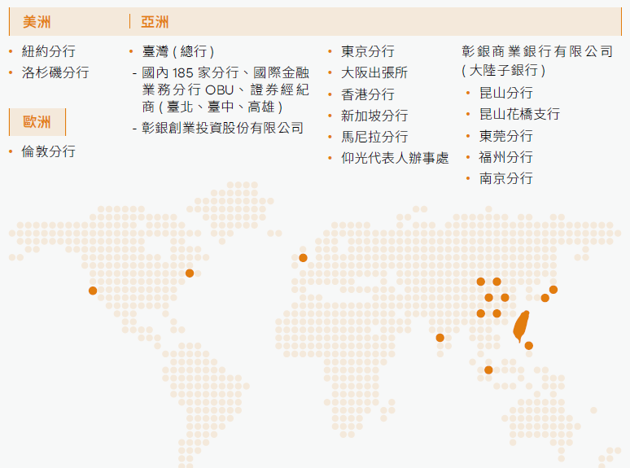Image resolution: width=630 pixels, height=468 pixels.
Task: Select the 昆山分行 entry
Action: click(506, 93)
